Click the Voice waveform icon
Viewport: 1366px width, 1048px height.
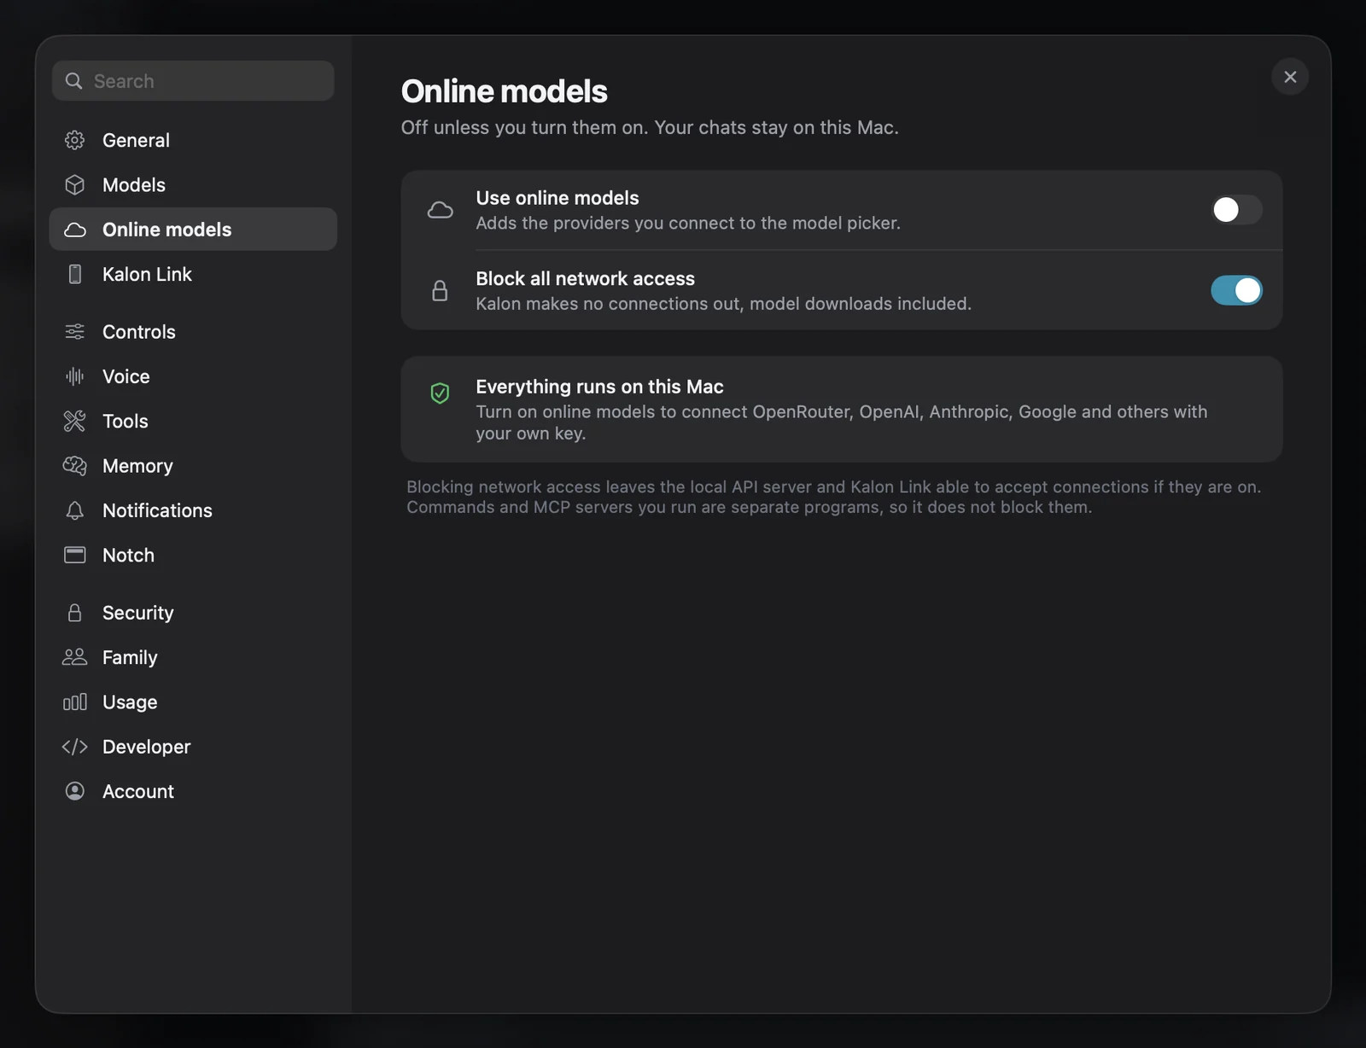[75, 376]
